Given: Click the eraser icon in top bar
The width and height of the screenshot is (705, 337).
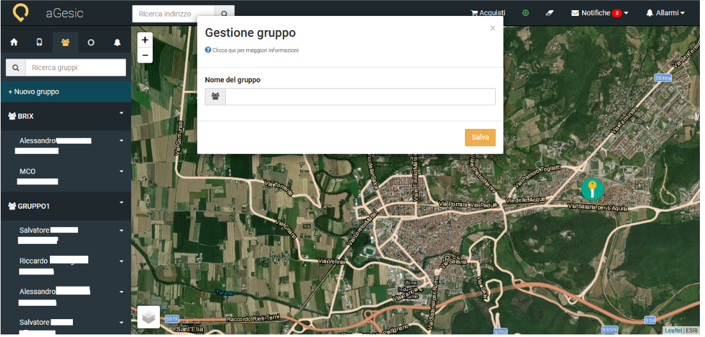Looking at the screenshot, I should pyautogui.click(x=549, y=13).
